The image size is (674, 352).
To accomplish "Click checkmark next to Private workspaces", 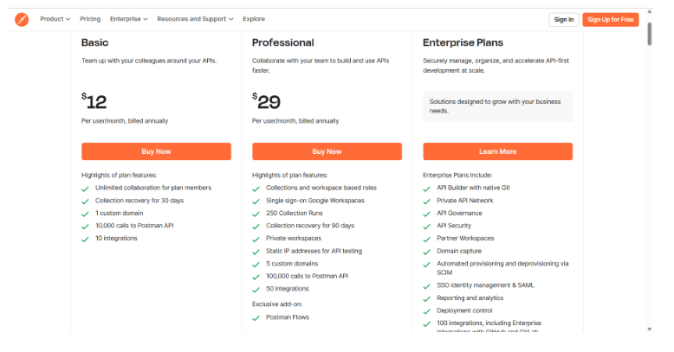I will pos(256,239).
